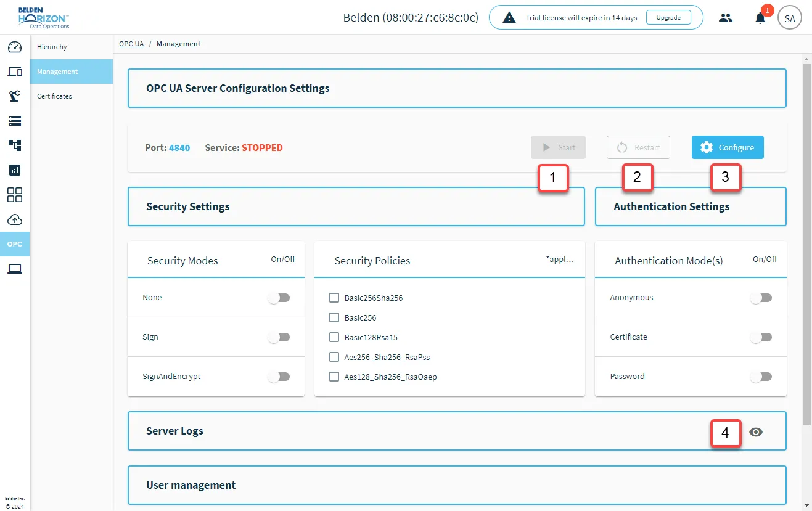Click the Restart service button

[x=638, y=147]
